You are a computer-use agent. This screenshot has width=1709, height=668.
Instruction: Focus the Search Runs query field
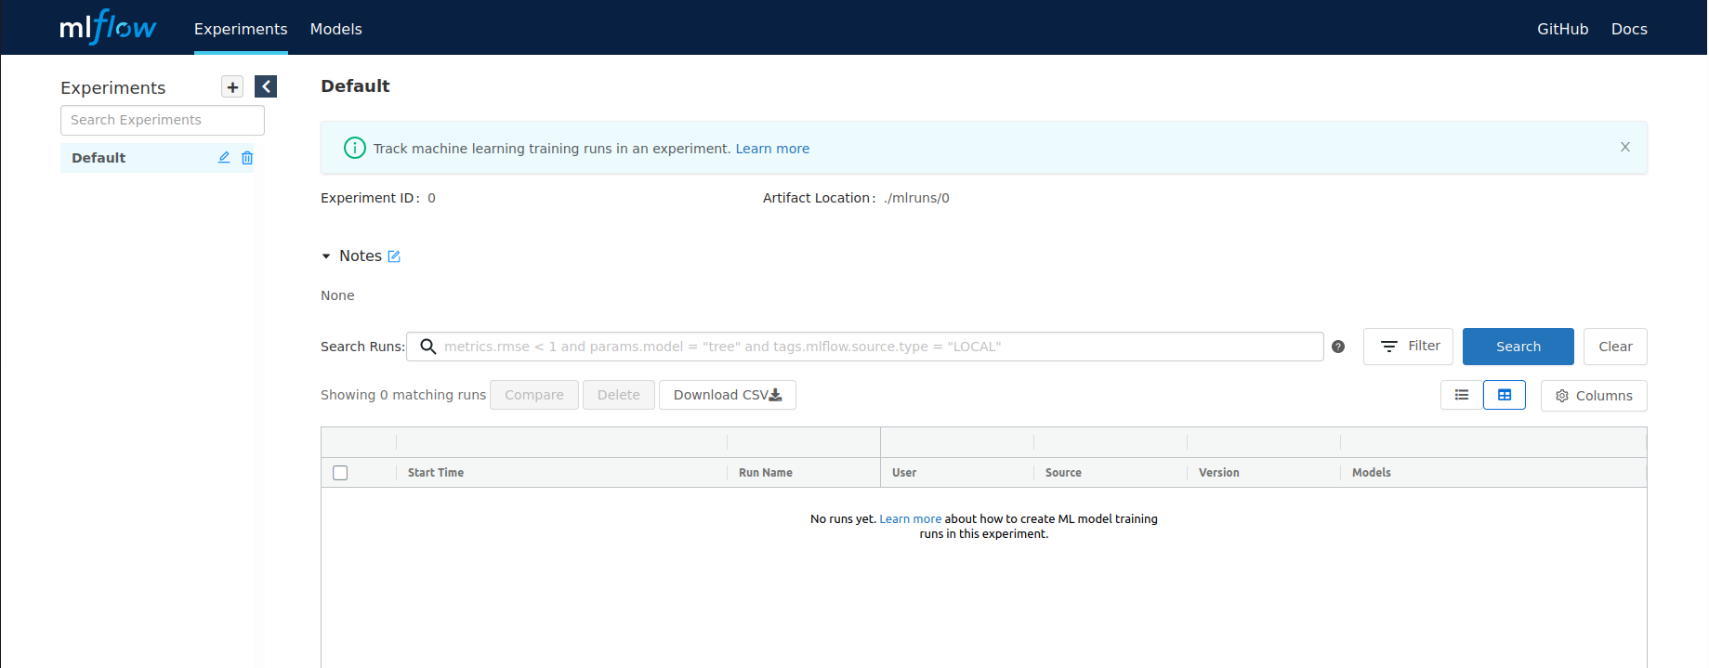click(865, 347)
